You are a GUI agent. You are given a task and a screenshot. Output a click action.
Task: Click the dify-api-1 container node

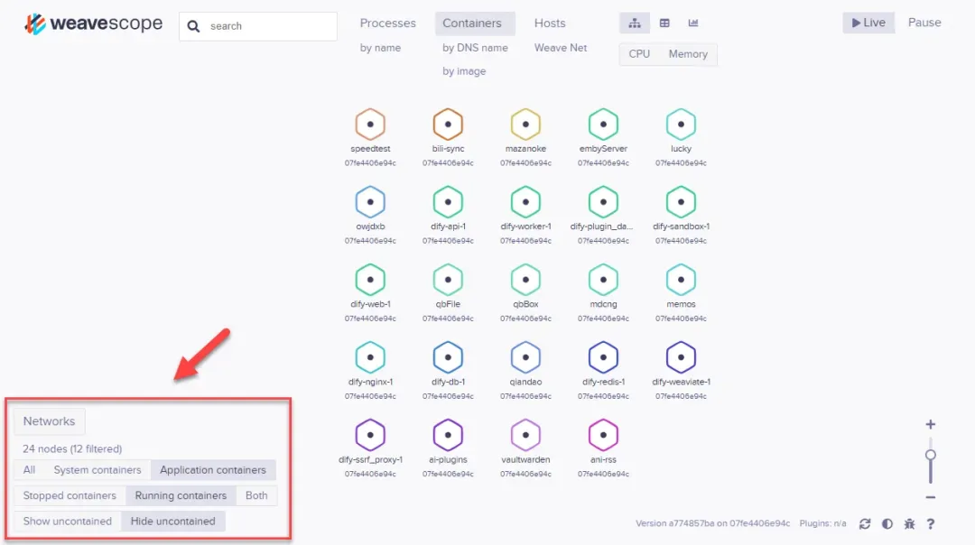pos(448,202)
